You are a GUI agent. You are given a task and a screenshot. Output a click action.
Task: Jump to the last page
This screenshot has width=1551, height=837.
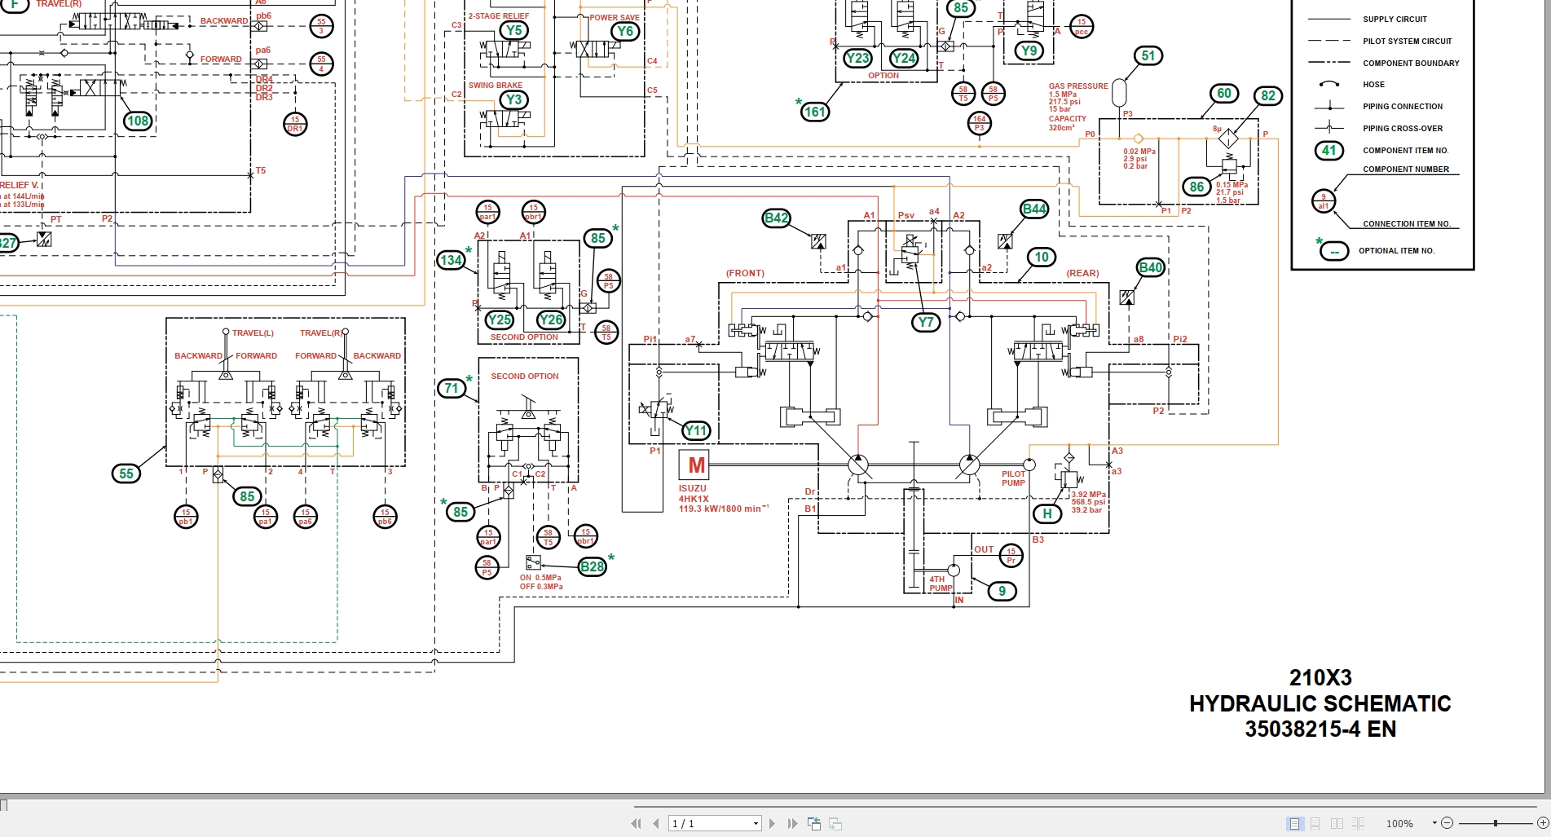(793, 823)
